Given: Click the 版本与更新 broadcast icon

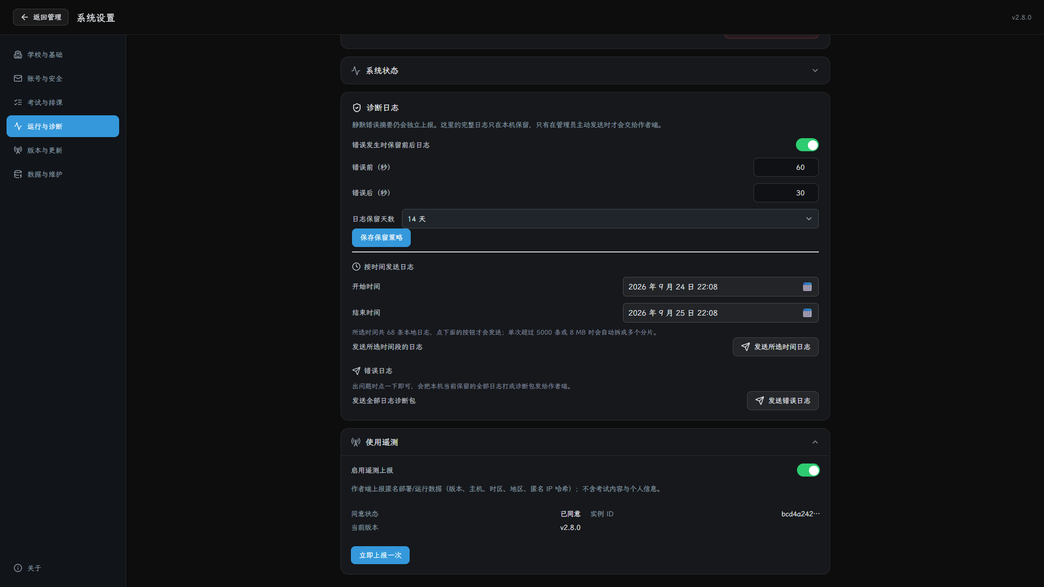Looking at the screenshot, I should pos(18,150).
